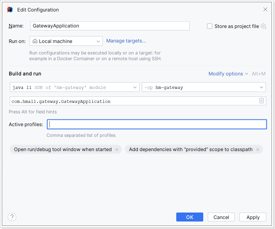
Task: Click the expand icon in main class field
Action: point(261,101)
